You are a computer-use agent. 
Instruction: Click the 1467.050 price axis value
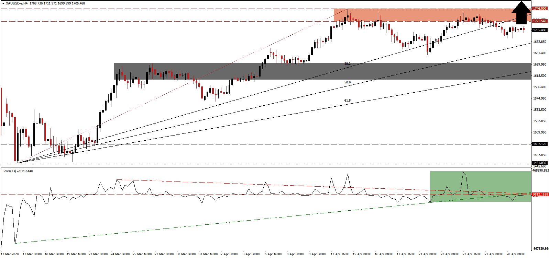(540, 155)
